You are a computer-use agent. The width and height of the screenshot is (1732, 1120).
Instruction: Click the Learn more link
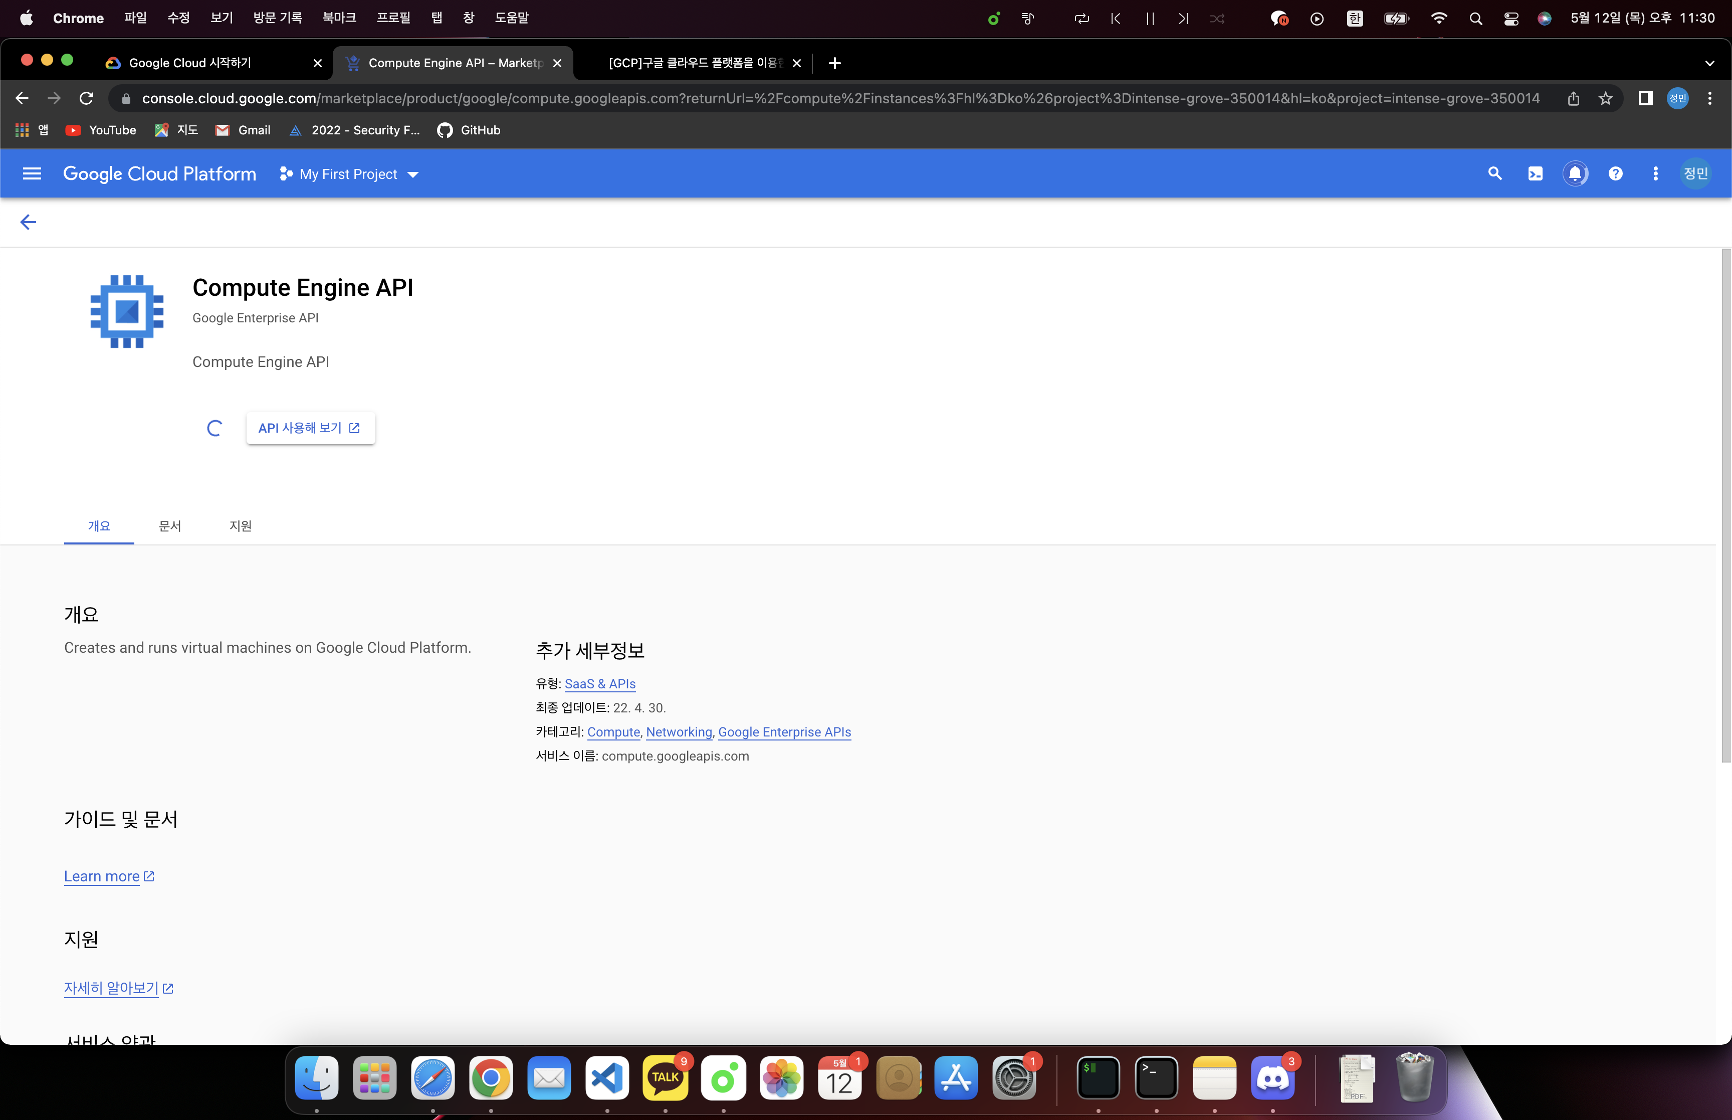(109, 876)
